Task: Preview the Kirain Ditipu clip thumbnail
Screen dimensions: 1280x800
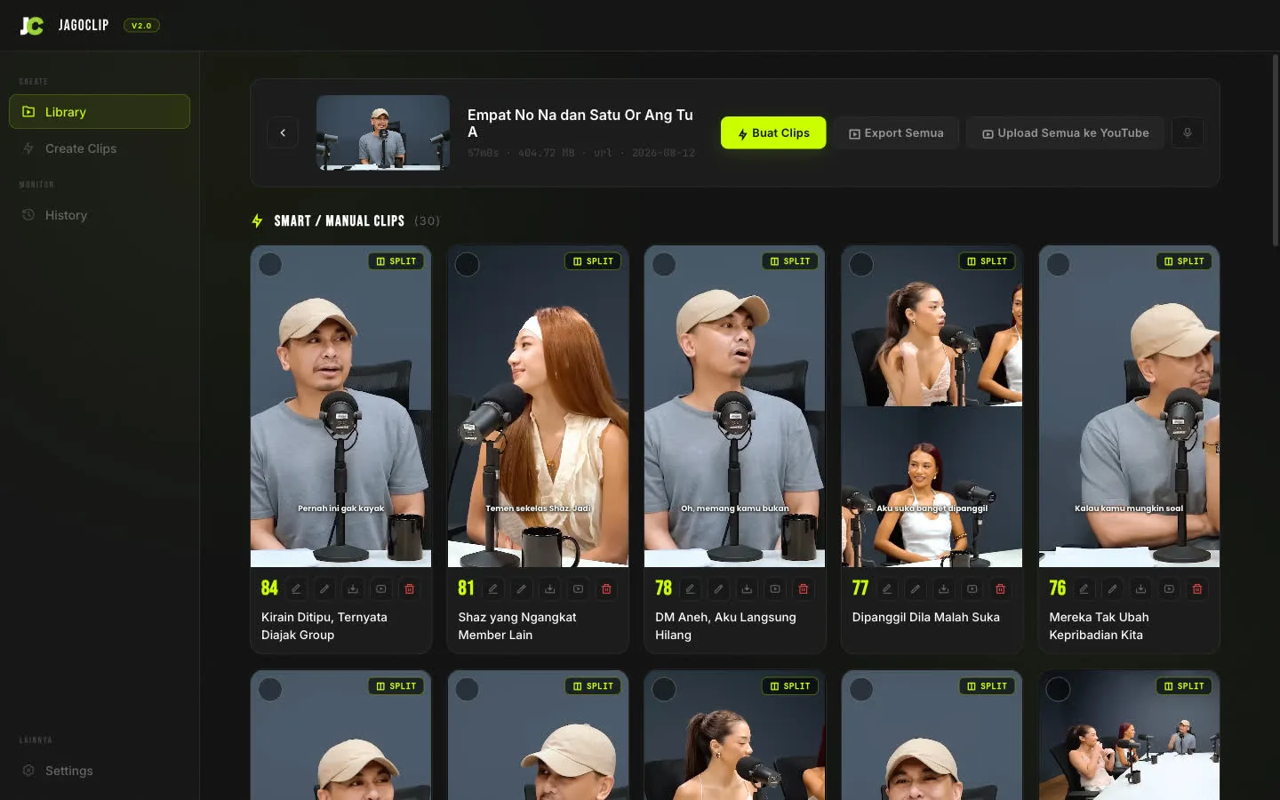Action: point(340,406)
